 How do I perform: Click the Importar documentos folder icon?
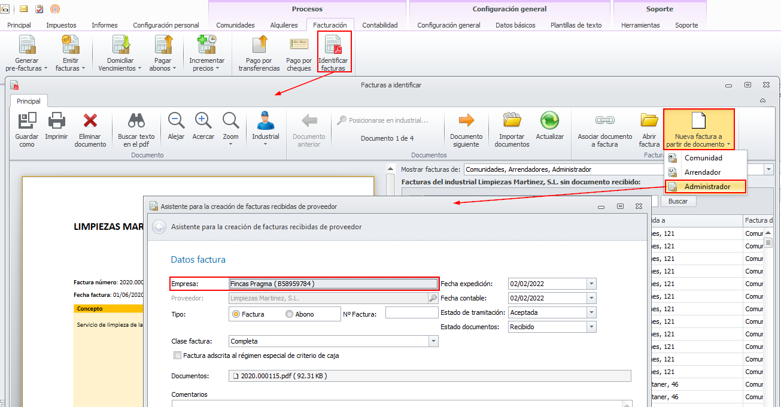tap(512, 122)
